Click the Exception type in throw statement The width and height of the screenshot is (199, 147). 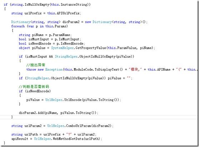54,70
